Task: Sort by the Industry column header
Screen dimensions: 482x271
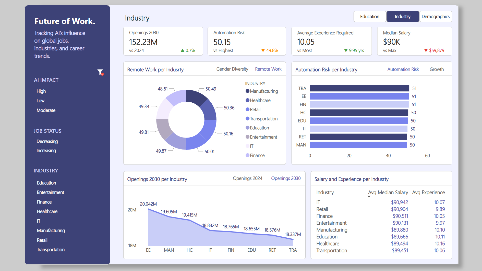Action: pyautogui.click(x=325, y=192)
